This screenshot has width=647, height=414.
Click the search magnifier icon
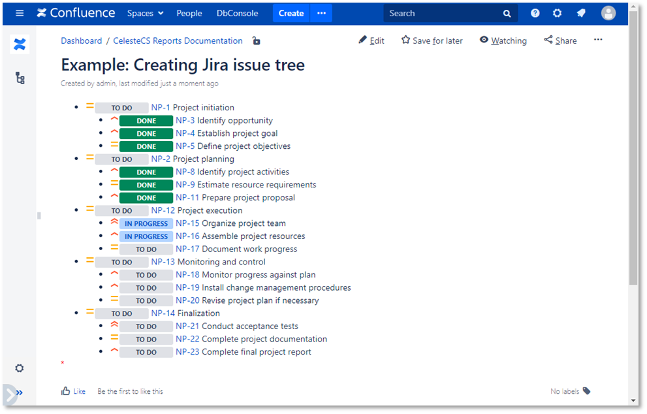(507, 14)
